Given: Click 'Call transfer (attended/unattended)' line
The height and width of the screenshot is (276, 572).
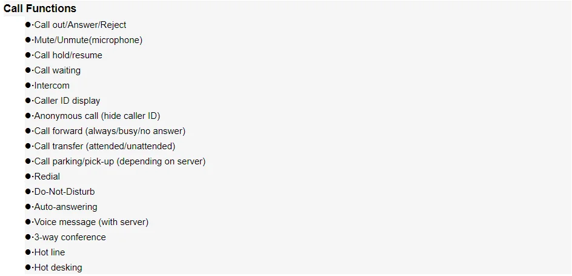Looking at the screenshot, I should [104, 146].
